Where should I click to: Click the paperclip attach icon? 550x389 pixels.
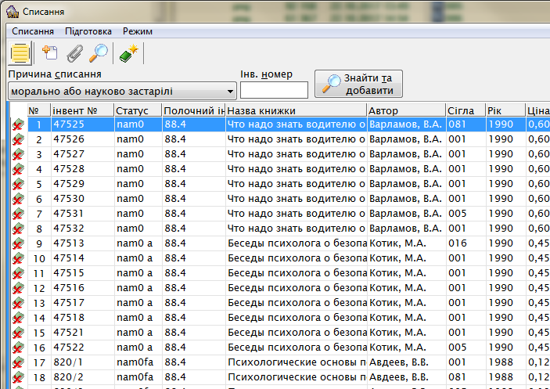pos(74,53)
